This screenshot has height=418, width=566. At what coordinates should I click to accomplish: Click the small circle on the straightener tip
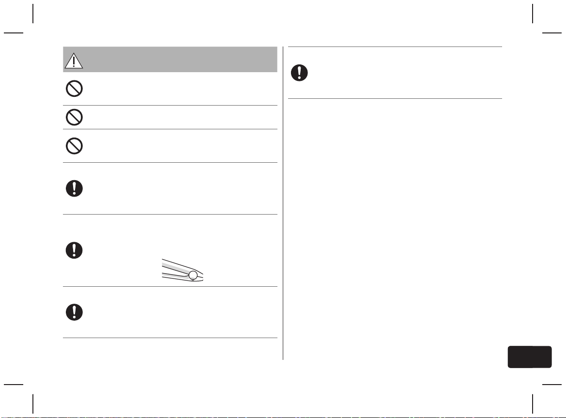click(x=193, y=276)
